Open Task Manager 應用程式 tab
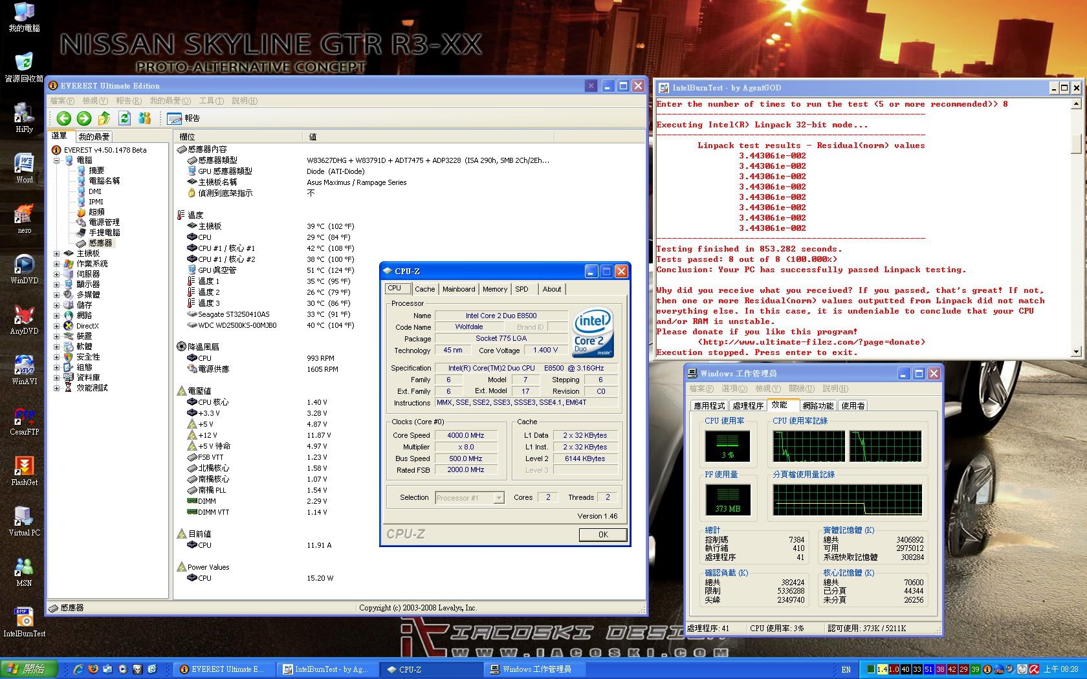This screenshot has width=1087, height=679. click(709, 406)
